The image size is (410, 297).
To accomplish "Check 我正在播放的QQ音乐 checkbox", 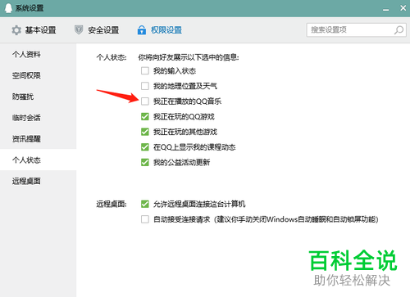I will (145, 101).
